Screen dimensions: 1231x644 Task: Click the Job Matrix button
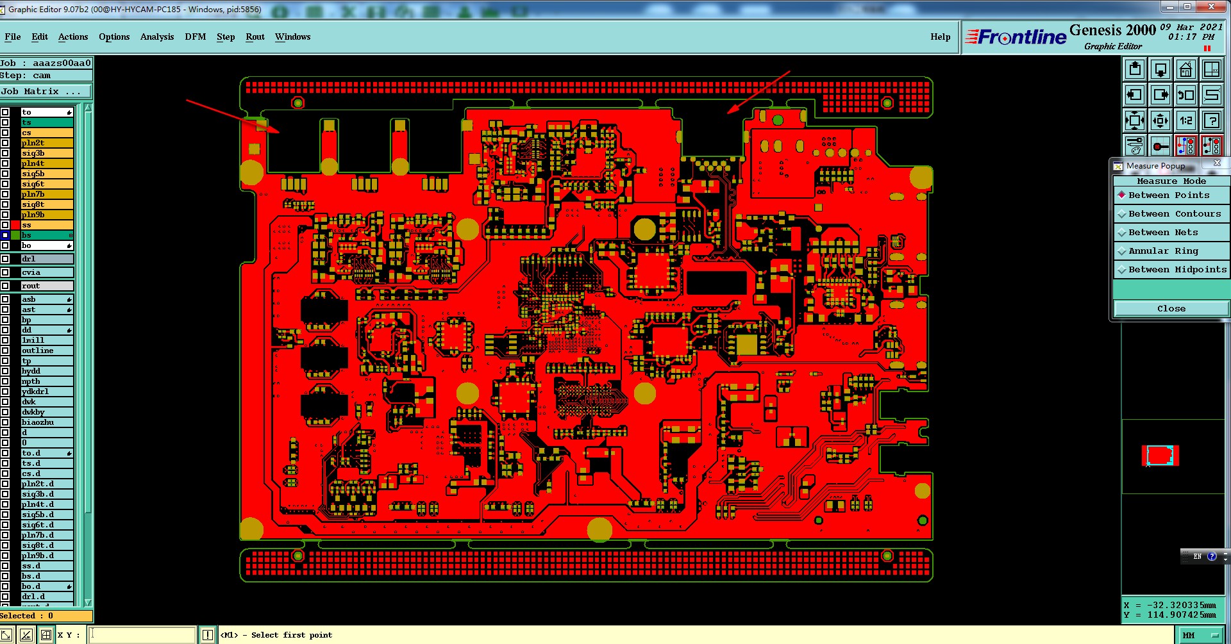[46, 92]
